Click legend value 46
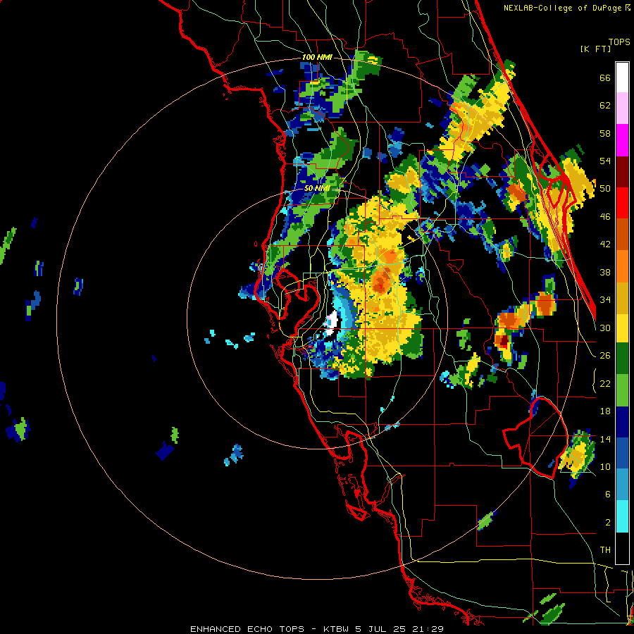This screenshot has width=634, height=634. pyautogui.click(x=605, y=217)
